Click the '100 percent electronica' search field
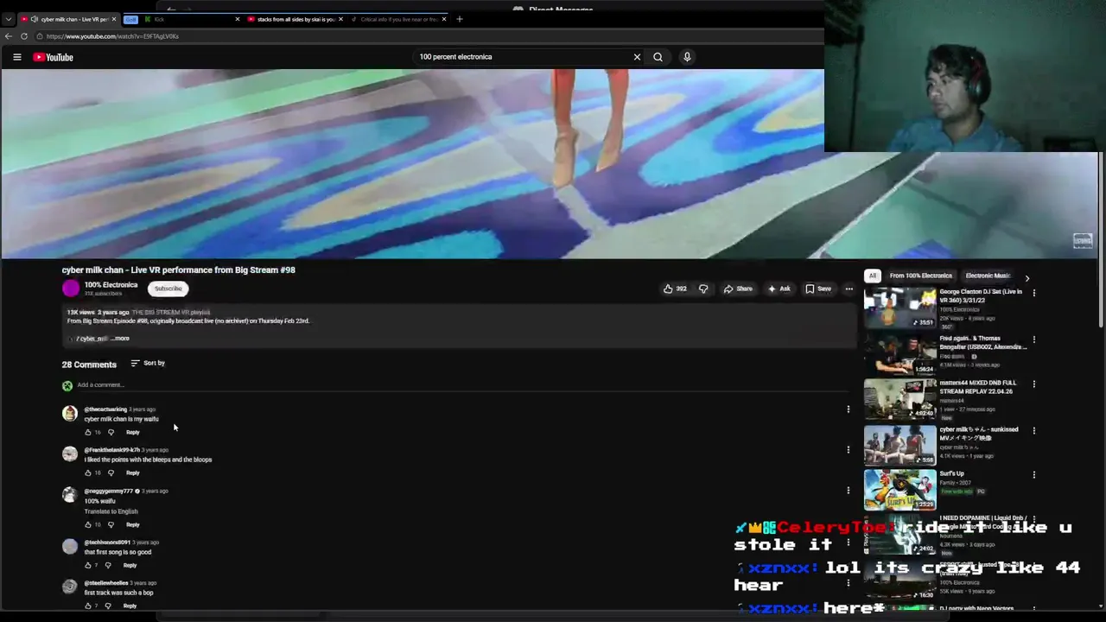 click(522, 57)
